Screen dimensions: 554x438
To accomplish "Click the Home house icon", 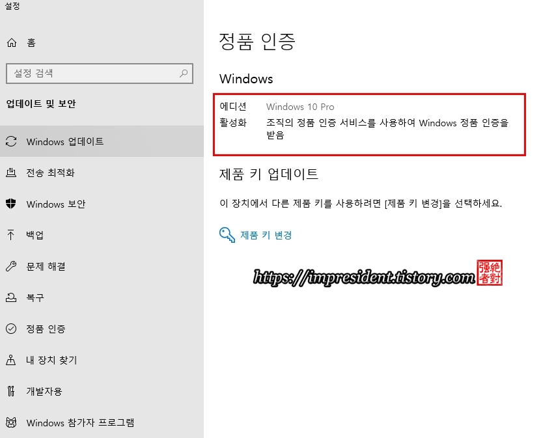I will pos(12,43).
